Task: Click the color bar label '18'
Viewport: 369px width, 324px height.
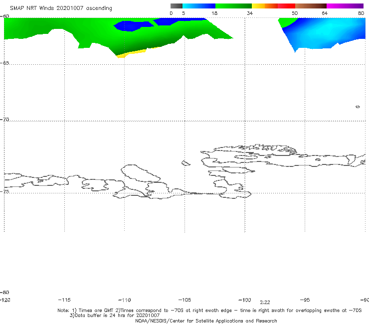Action: (x=214, y=13)
